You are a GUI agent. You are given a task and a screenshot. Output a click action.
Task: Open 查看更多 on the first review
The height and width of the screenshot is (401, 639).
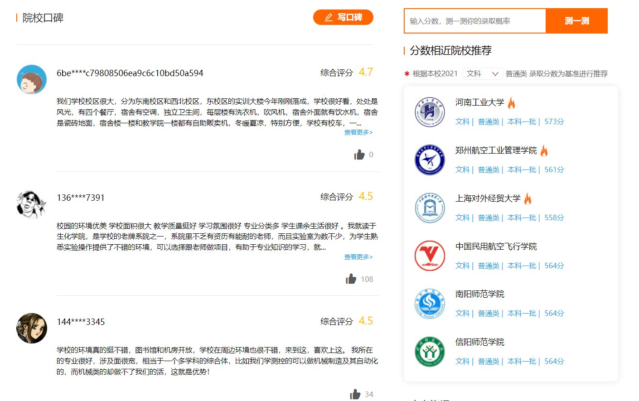(x=358, y=132)
